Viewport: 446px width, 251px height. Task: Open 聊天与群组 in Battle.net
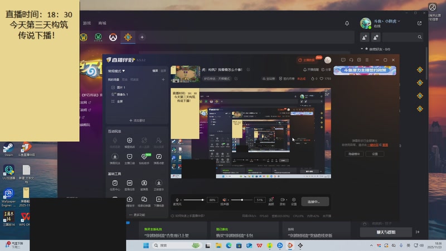(386, 232)
